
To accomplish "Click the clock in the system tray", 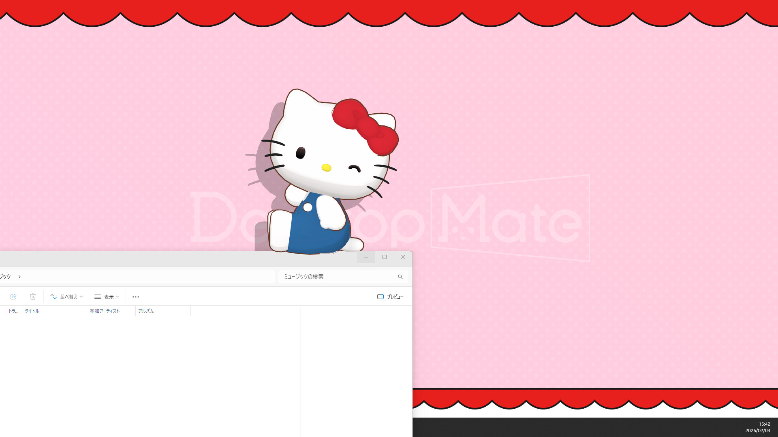I will point(764,424).
